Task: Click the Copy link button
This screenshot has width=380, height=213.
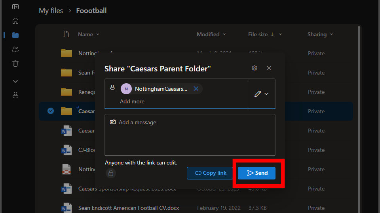Action: click(x=210, y=173)
